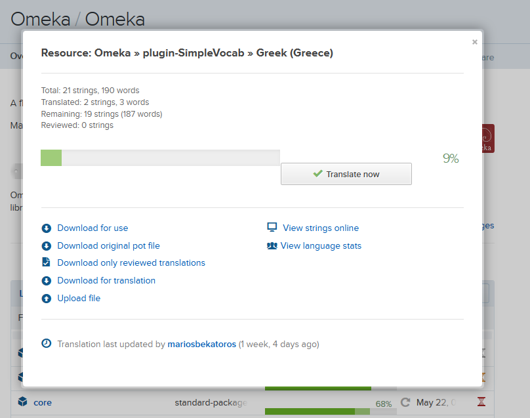This screenshot has width=530, height=418.
Task: Click the download icon beside original pot file
Action: click(x=47, y=246)
